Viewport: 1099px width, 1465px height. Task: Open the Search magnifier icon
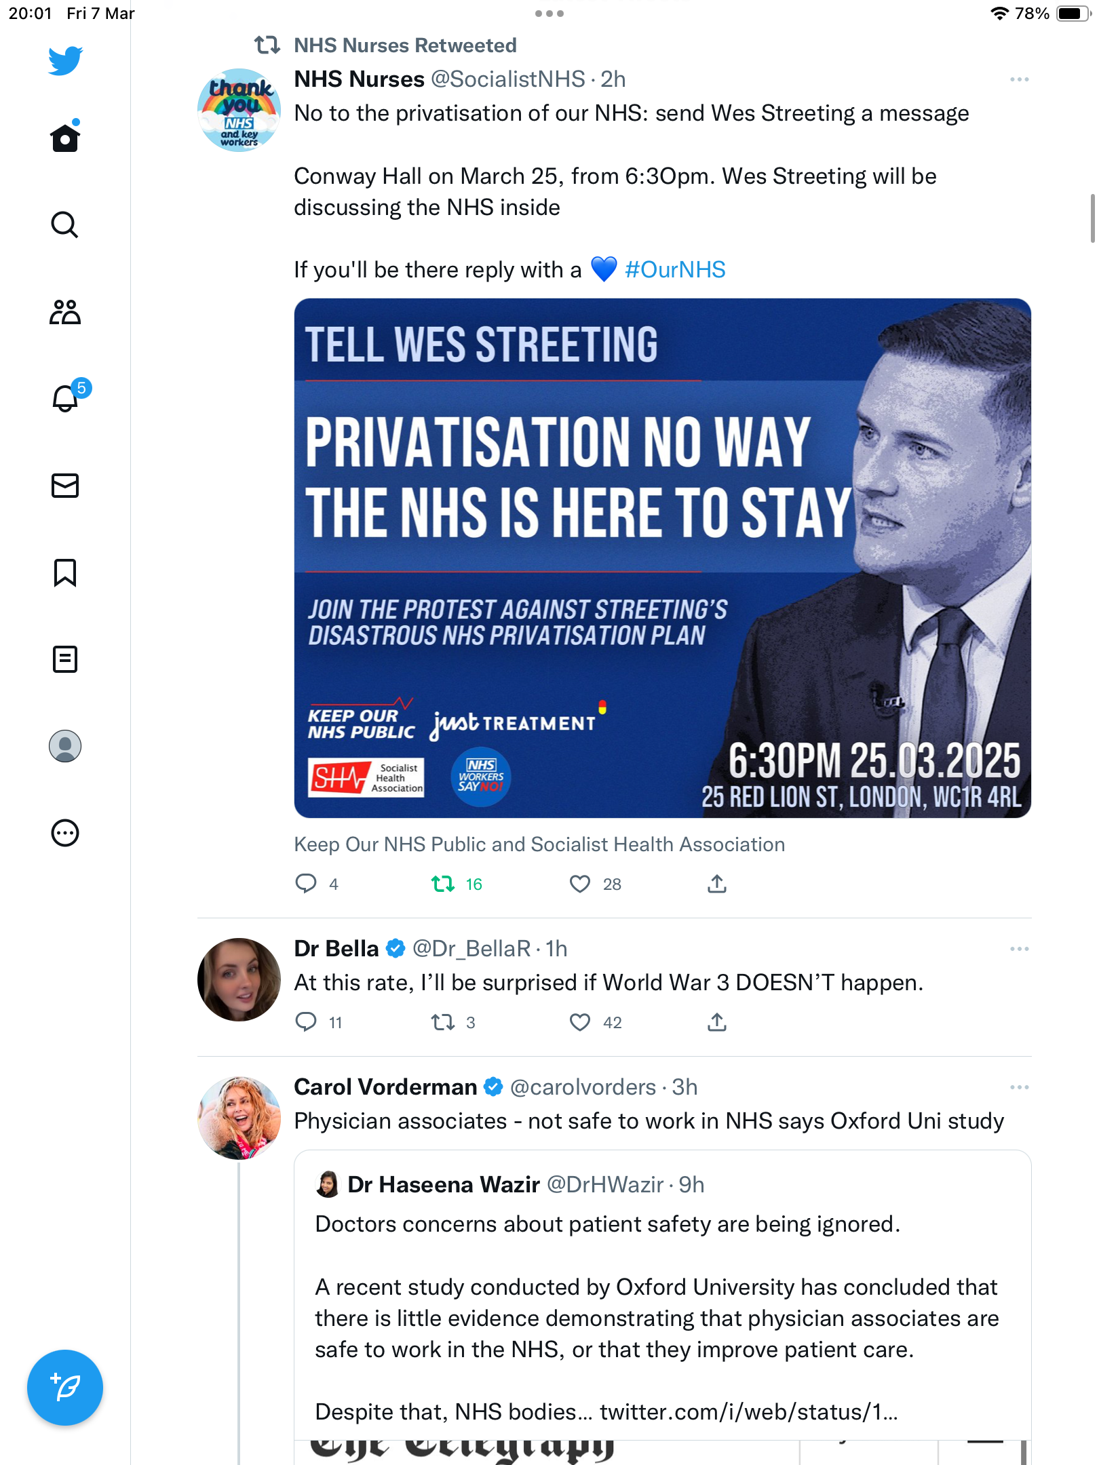pos(65,224)
